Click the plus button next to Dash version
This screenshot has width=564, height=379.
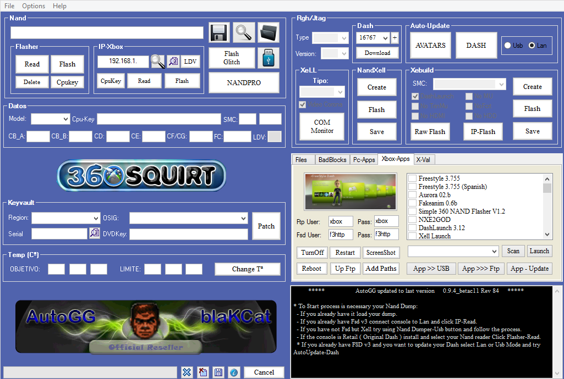point(395,38)
